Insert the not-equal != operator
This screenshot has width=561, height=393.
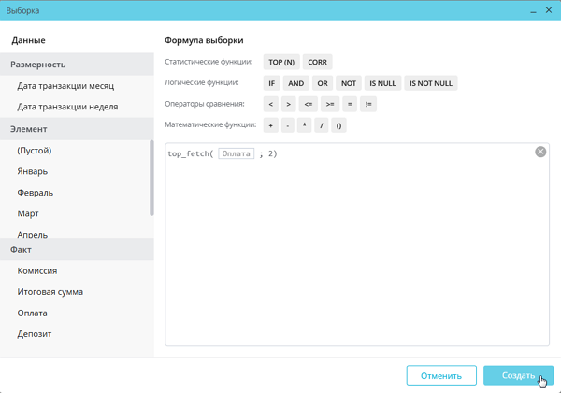pyautogui.click(x=369, y=104)
